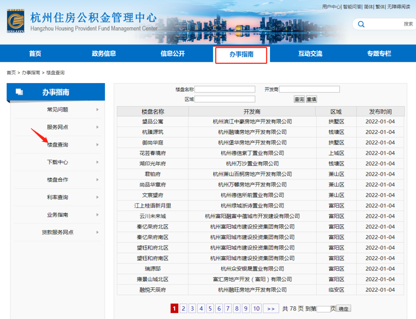
Task: Click the magnifying glass search icon
Action: [x=361, y=24]
